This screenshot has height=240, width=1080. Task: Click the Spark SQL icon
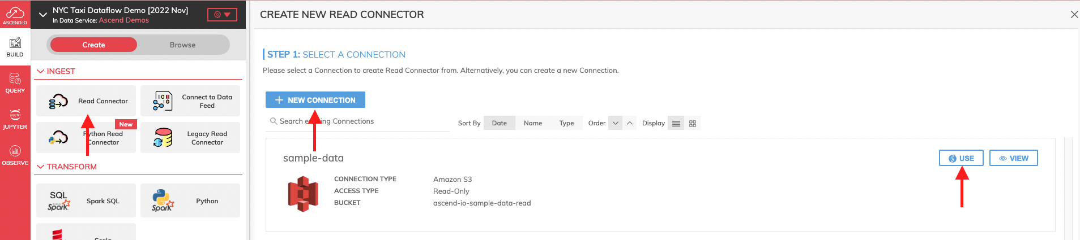point(59,201)
